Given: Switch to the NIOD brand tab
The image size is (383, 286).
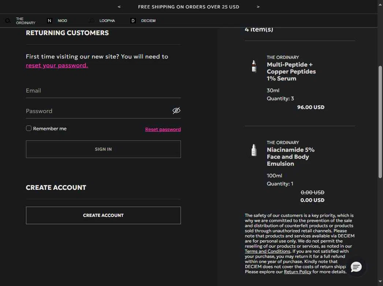Looking at the screenshot, I should pos(62,21).
